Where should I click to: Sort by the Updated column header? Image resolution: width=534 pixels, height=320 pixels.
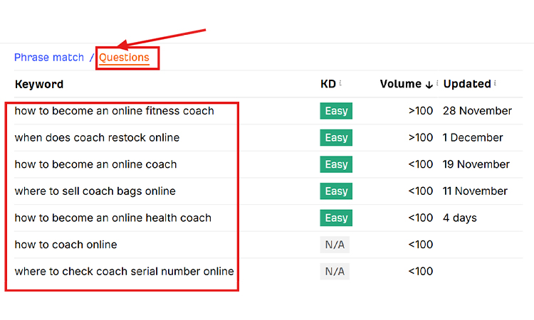coord(466,84)
